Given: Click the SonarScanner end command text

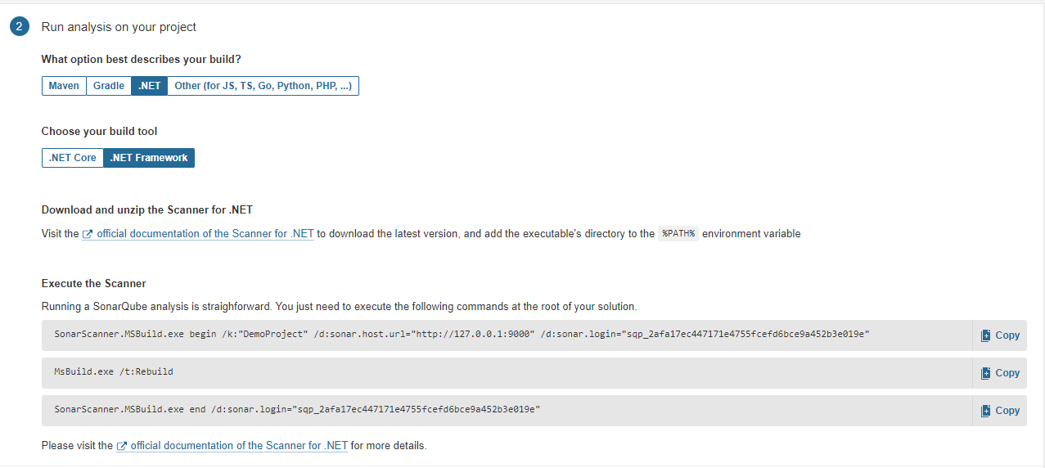Looking at the screenshot, I should (x=297, y=410).
